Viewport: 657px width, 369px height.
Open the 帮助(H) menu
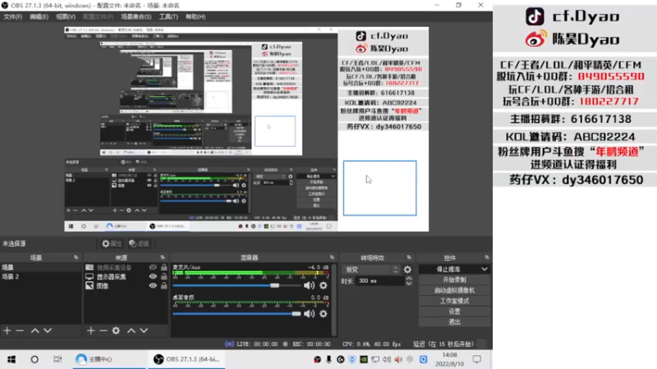(x=195, y=16)
